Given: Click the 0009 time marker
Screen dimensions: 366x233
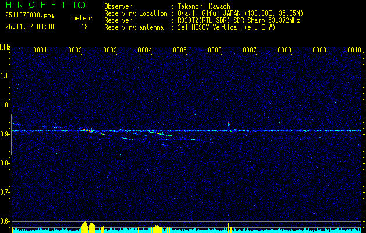Looking at the screenshot, I should 319,50.
